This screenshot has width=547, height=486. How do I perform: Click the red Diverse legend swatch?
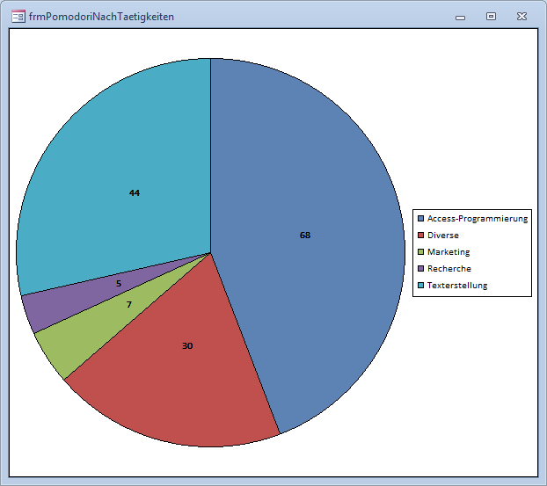coord(421,236)
